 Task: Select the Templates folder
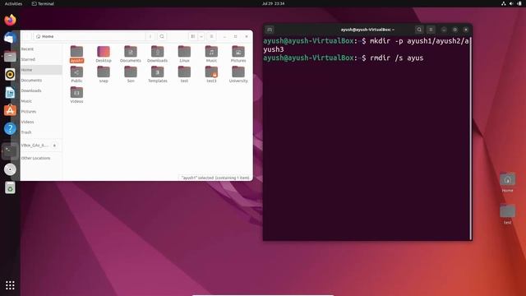pos(157,75)
